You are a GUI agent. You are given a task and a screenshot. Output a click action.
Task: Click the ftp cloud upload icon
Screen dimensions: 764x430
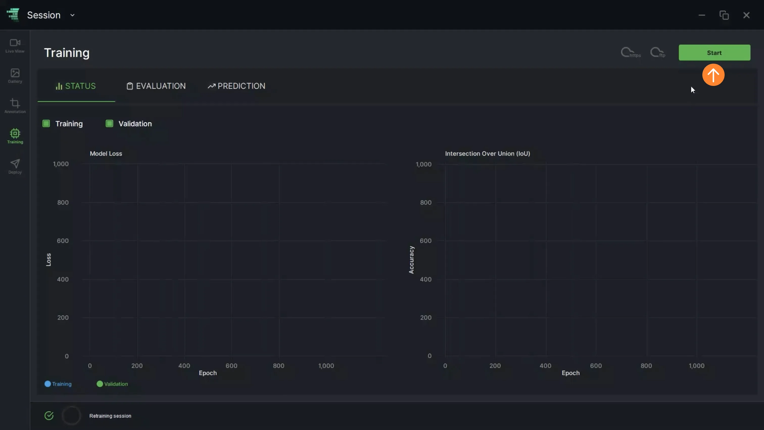658,53
